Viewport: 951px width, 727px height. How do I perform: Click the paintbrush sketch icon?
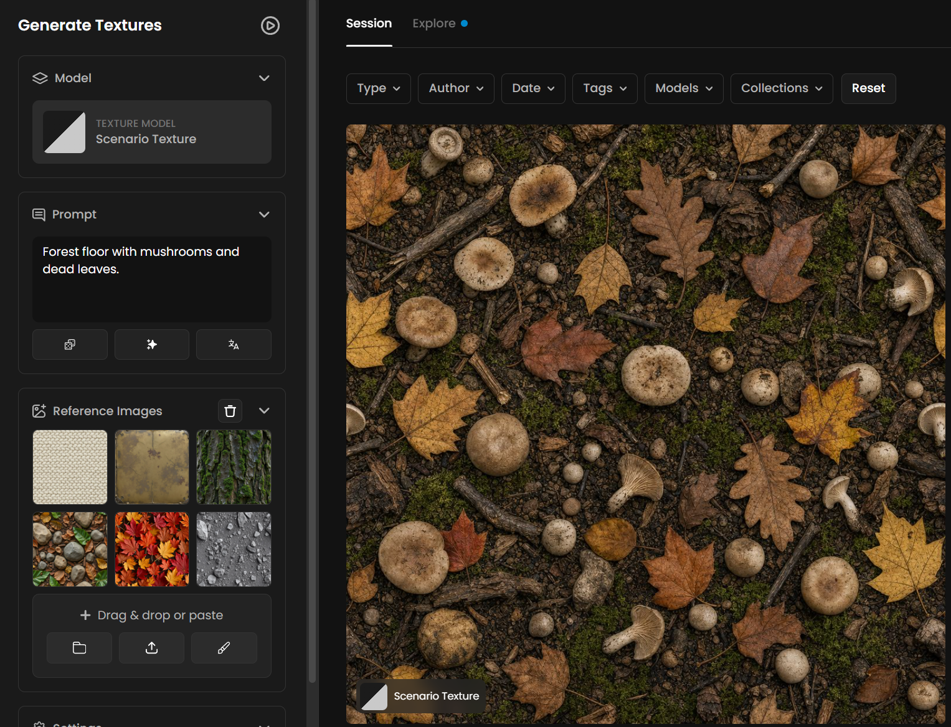[224, 648]
